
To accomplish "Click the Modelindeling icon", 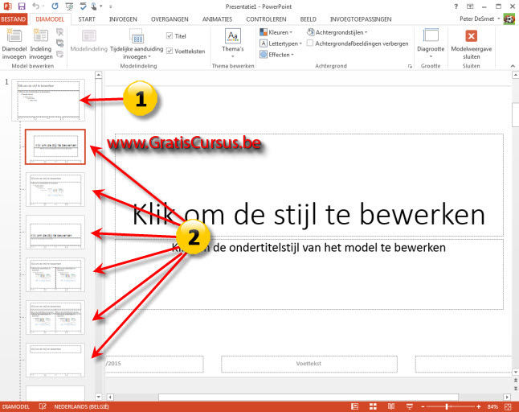I will click(x=89, y=35).
